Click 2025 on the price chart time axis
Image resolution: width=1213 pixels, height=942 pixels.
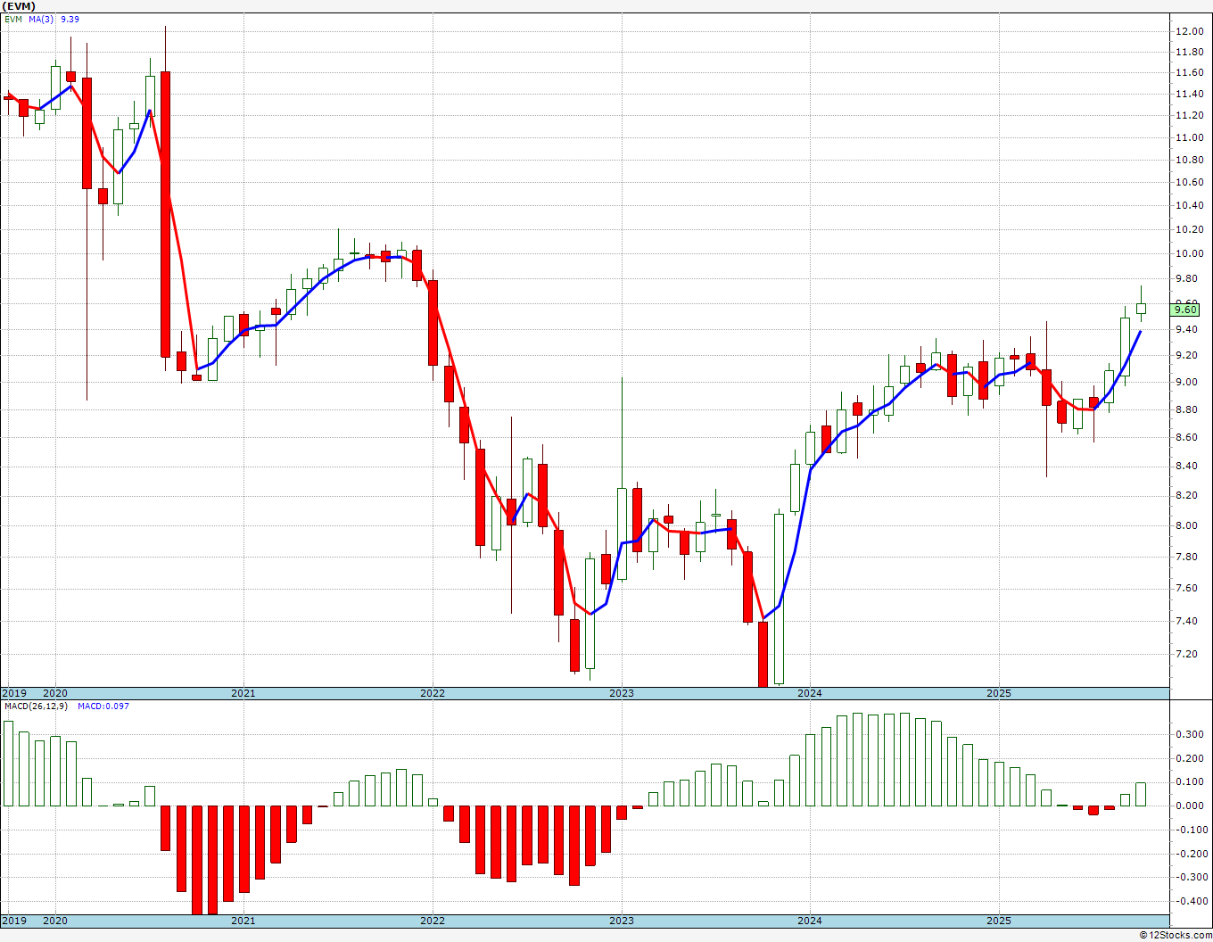(999, 693)
